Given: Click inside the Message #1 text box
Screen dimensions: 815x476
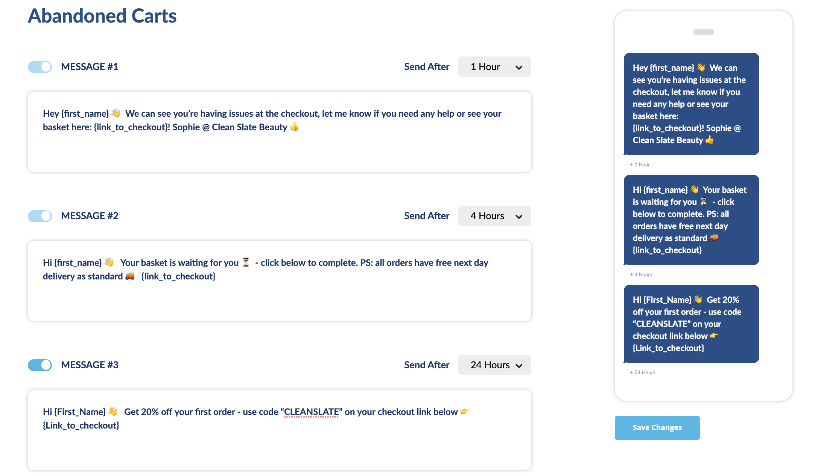Looking at the screenshot, I should [x=279, y=132].
